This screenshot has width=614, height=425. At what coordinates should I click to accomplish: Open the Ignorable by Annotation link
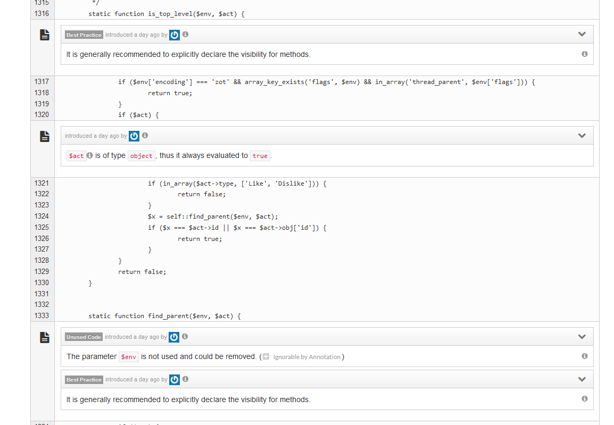click(306, 357)
